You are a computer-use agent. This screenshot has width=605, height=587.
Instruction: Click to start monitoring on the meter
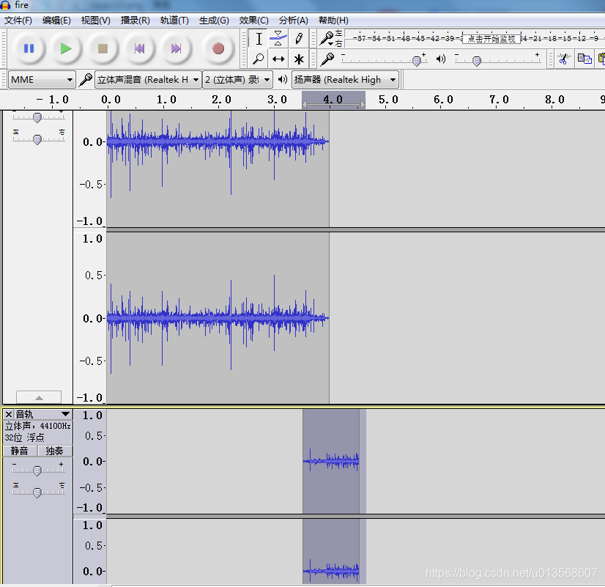[491, 39]
